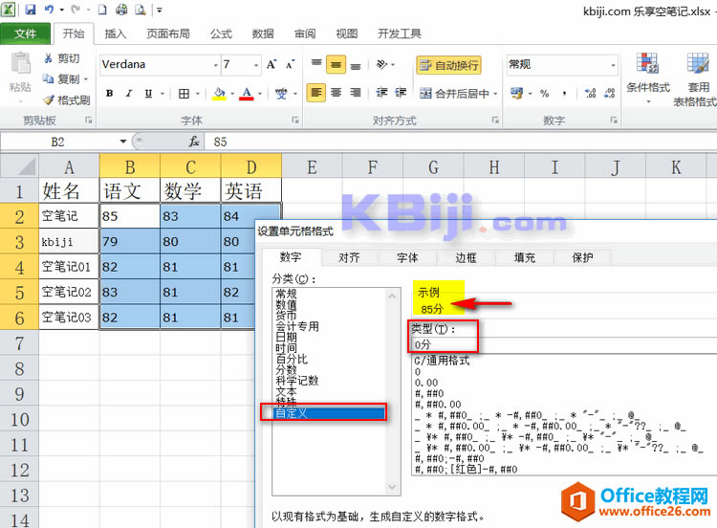Click the decrease decimal icon
The image size is (717, 528).
[x=609, y=94]
